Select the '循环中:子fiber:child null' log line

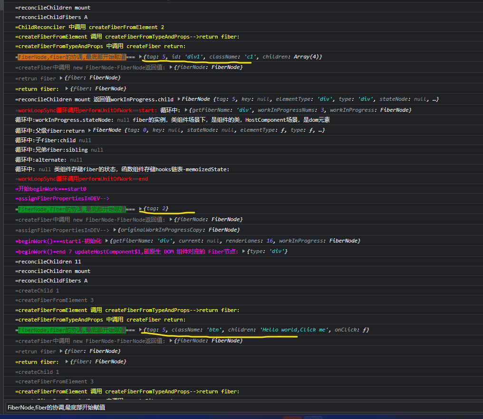pos(53,140)
